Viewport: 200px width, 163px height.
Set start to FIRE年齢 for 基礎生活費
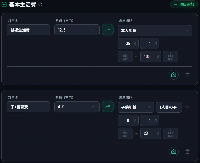coord(125,57)
